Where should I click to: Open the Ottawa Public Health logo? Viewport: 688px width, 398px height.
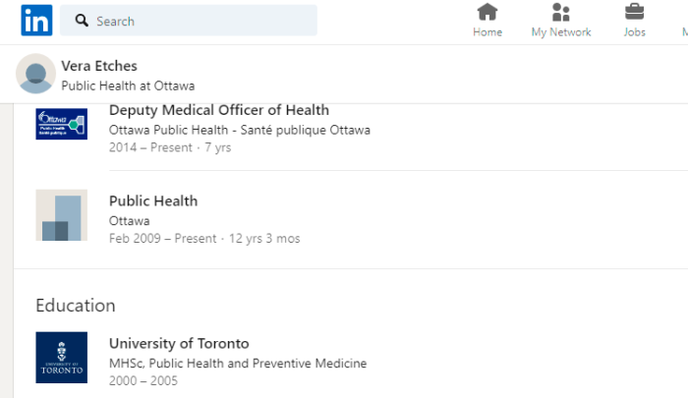[61, 124]
